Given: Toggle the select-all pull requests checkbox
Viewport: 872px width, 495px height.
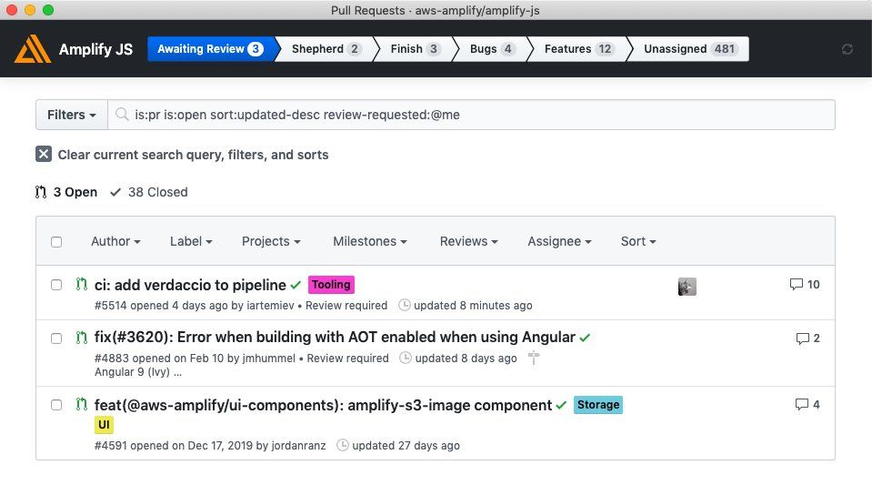Looking at the screenshot, I should coord(56,242).
